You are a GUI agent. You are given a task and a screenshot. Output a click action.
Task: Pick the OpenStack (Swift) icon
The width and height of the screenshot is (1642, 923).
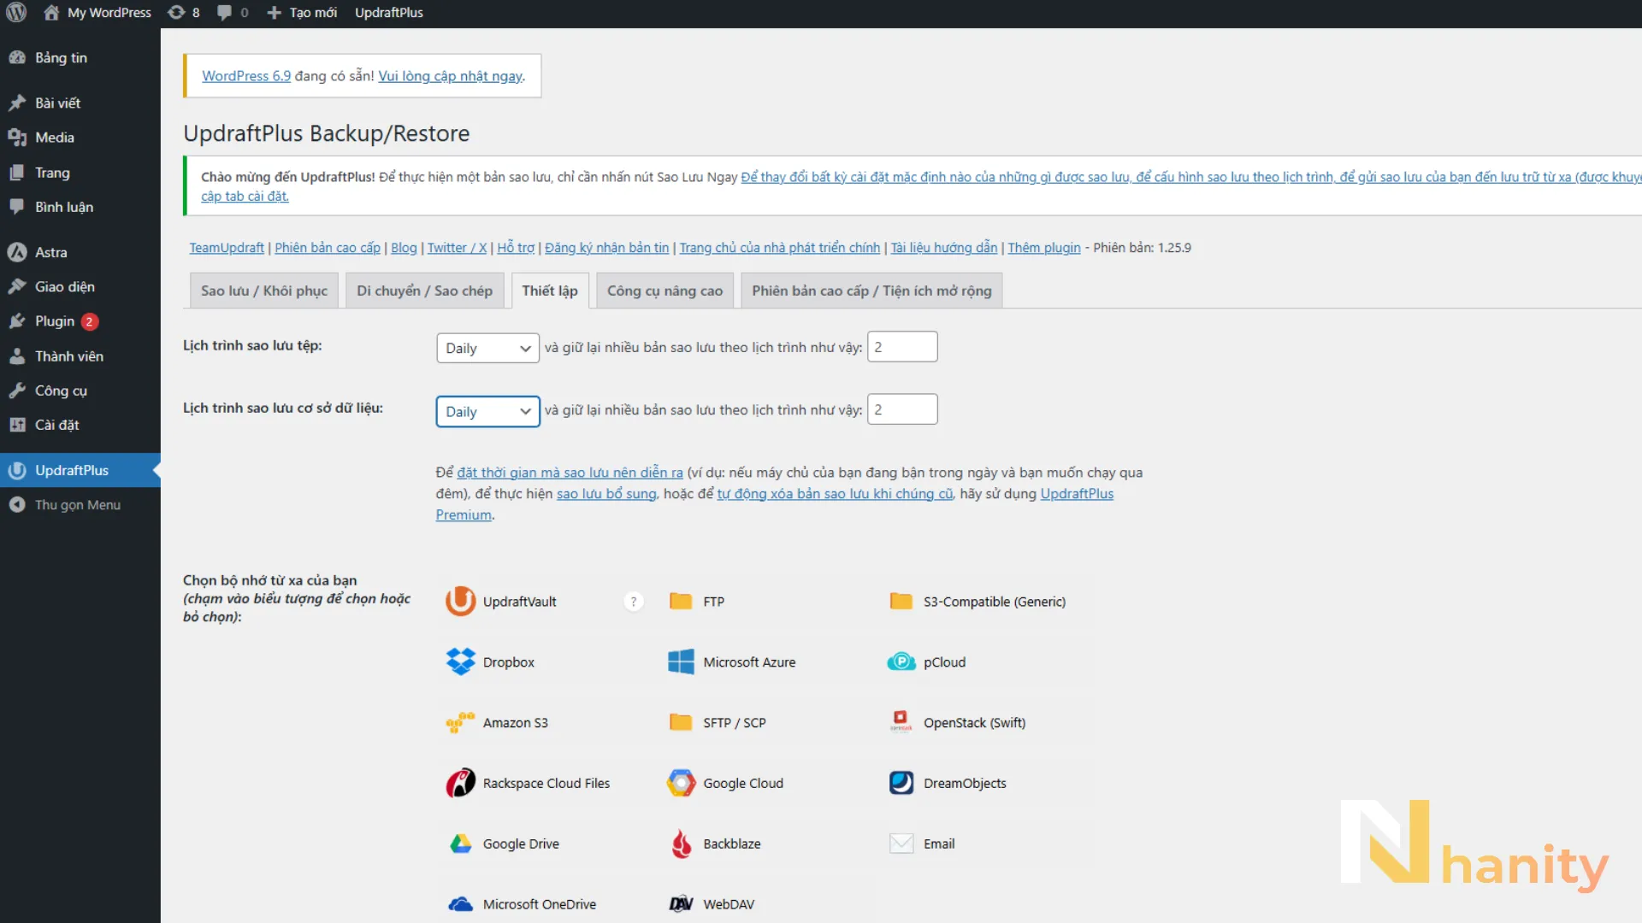(901, 722)
